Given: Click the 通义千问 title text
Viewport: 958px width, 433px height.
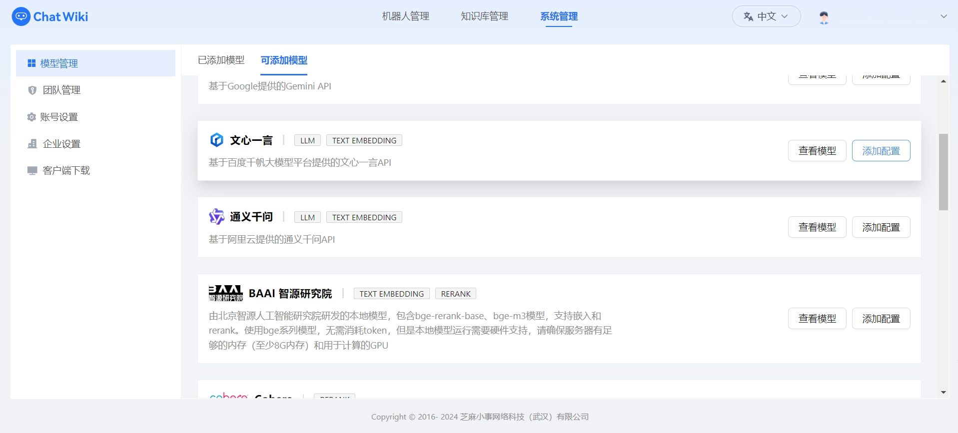Looking at the screenshot, I should (x=251, y=217).
